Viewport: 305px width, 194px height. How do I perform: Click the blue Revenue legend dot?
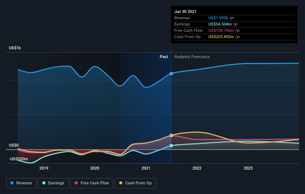12,183
